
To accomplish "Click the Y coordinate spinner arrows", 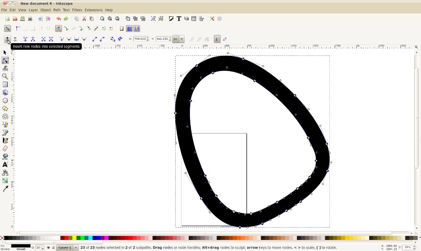I will click(170, 39).
